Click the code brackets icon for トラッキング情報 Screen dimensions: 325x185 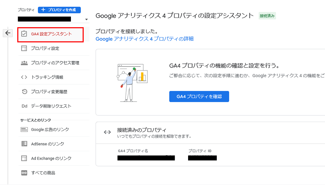point(24,77)
